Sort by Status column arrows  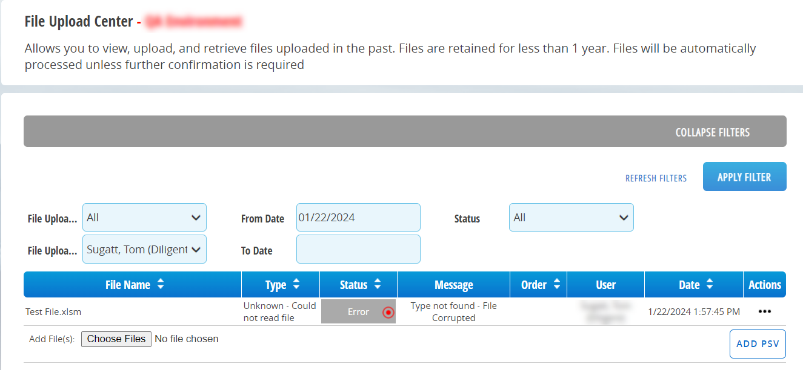pos(378,284)
